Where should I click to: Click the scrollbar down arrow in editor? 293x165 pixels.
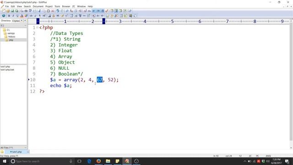tap(291, 148)
